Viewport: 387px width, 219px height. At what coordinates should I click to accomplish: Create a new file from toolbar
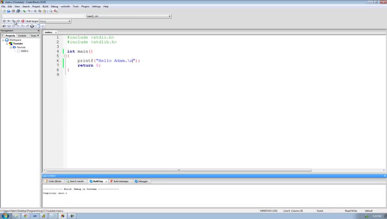click(4, 11)
